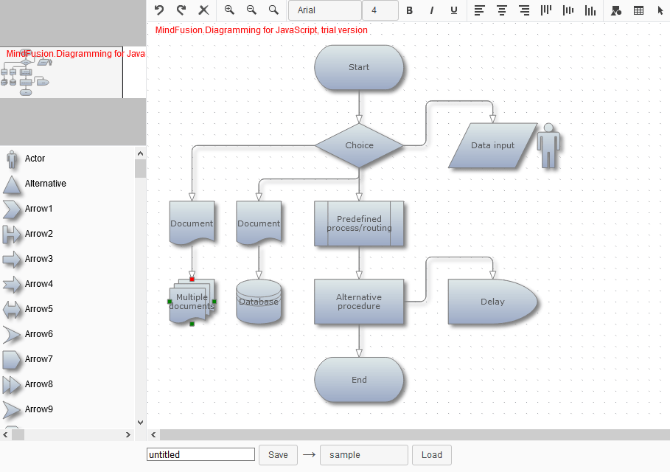Load the sample diagram
The width and height of the screenshot is (670, 472).
click(x=431, y=454)
